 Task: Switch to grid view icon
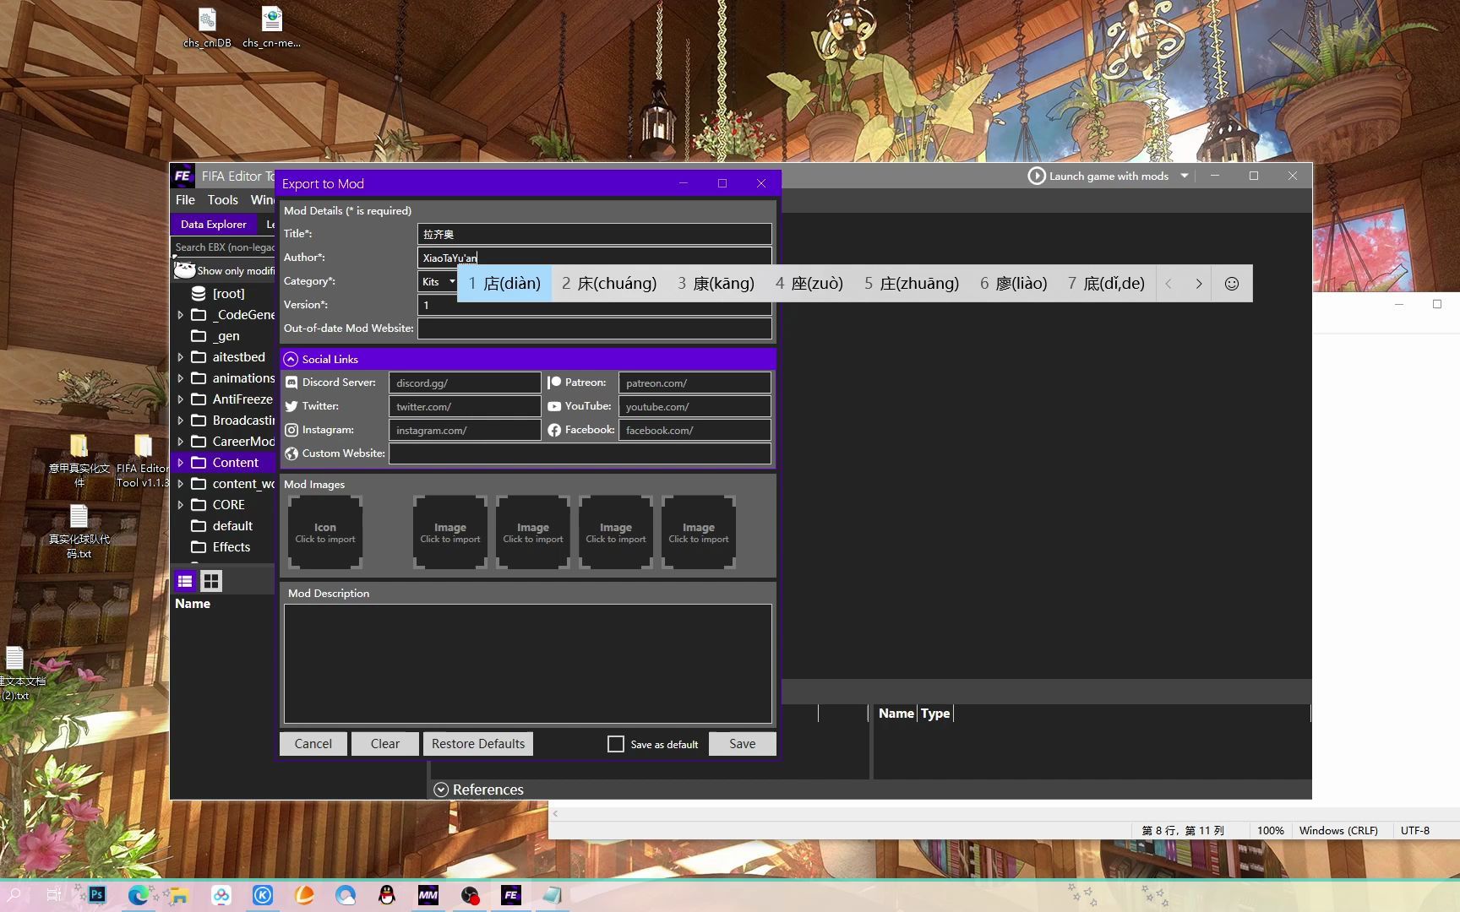pyautogui.click(x=211, y=581)
